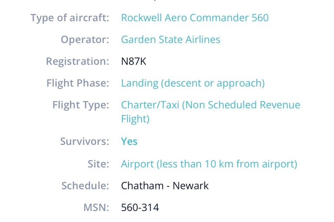Click the 'Flight Type:' field label
334x222 pixels.
(81, 105)
